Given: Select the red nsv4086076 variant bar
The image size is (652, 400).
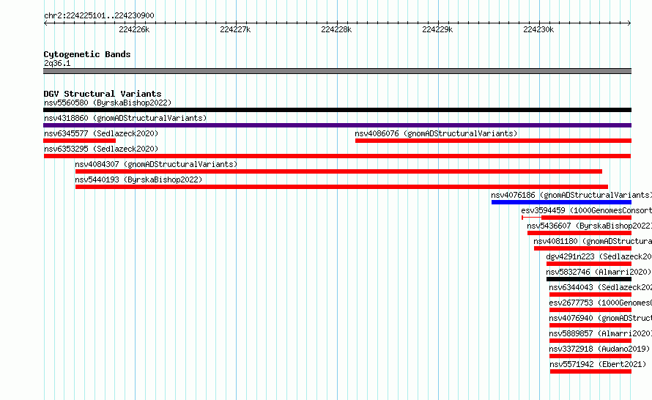Looking at the screenshot, I should pyautogui.click(x=493, y=141).
